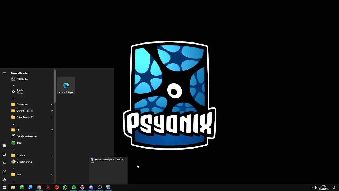Open the Word taskbar icon
The height and width of the screenshot is (191, 339).
(x=30, y=188)
